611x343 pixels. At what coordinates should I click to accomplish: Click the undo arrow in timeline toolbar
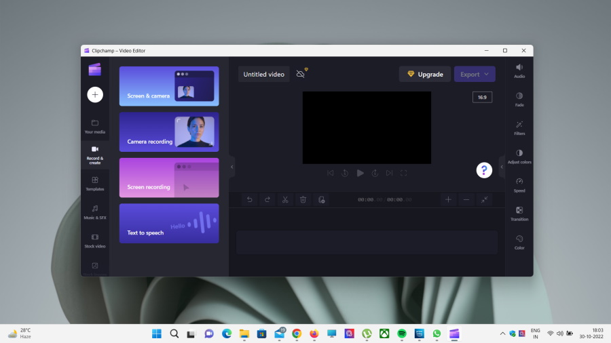click(x=249, y=199)
